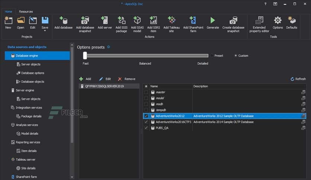Open Package details in sidebar
This screenshot has height=180, width=311.
coord(29,116)
